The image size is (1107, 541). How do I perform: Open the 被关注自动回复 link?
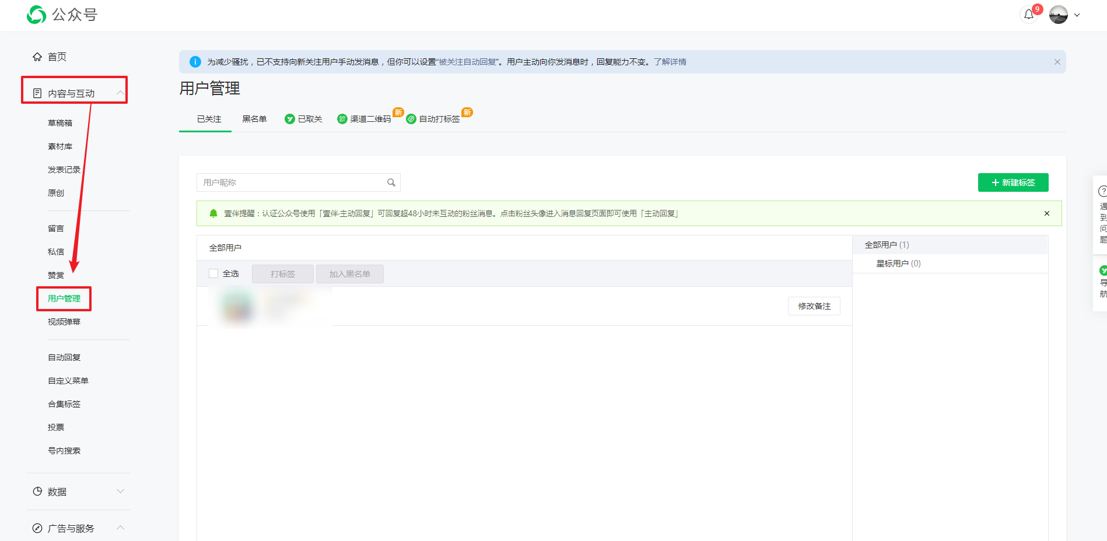click(468, 62)
